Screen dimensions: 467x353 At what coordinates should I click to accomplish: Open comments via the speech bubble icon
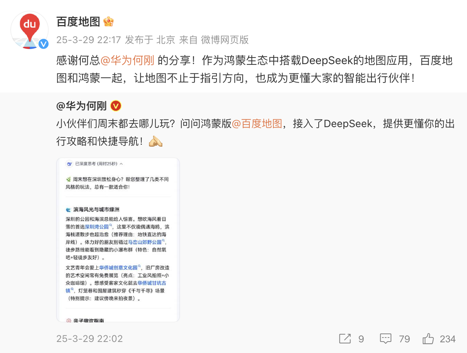385,339
